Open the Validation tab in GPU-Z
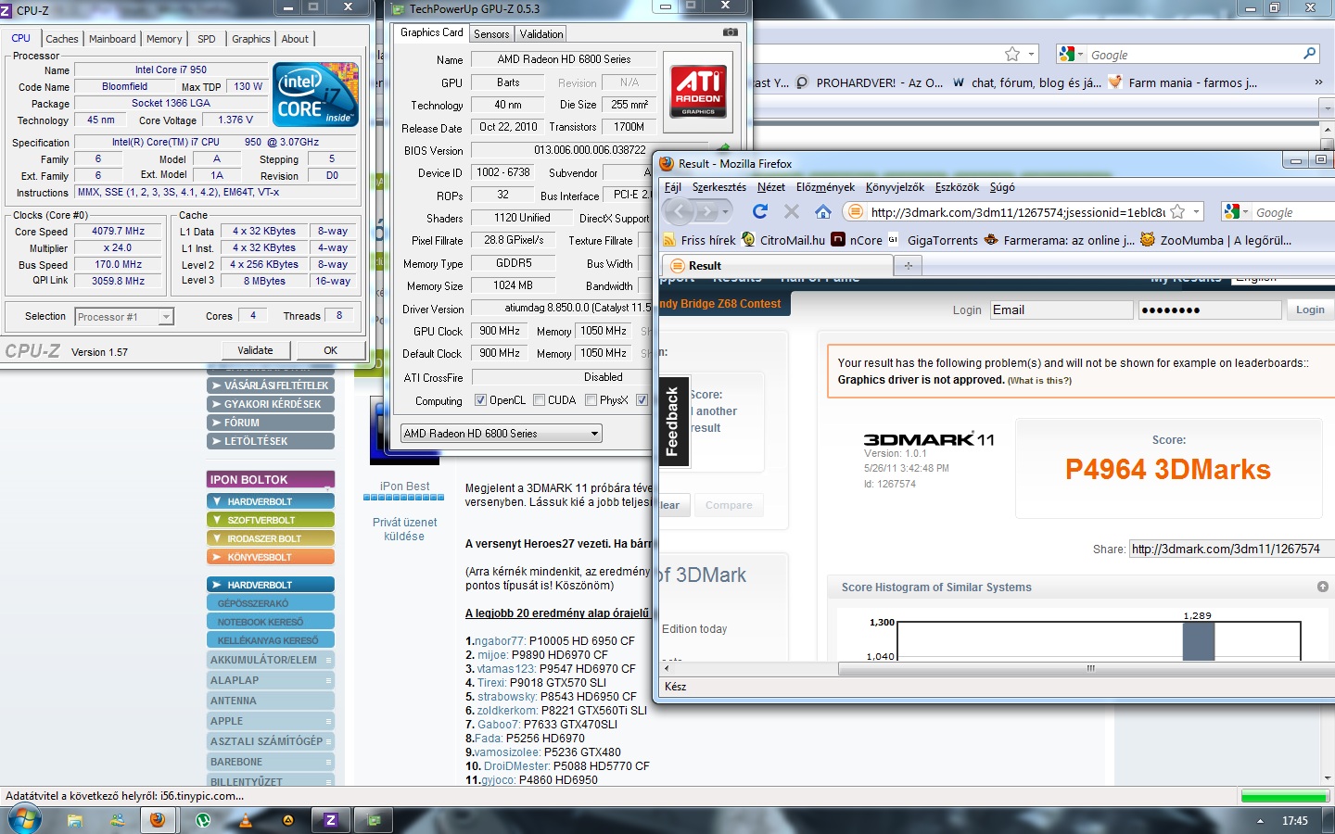The image size is (1335, 834). (x=541, y=34)
